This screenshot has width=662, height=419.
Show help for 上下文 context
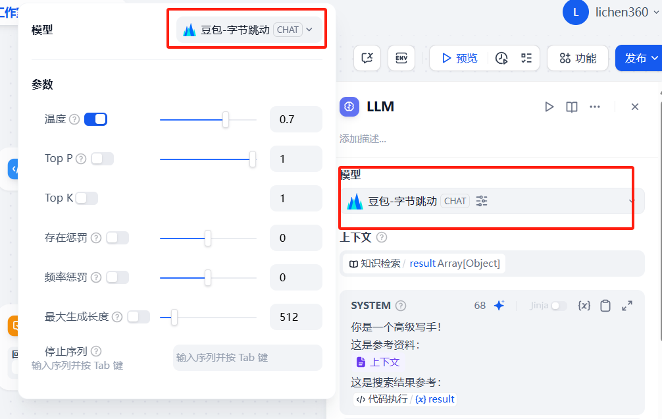pyautogui.click(x=382, y=237)
